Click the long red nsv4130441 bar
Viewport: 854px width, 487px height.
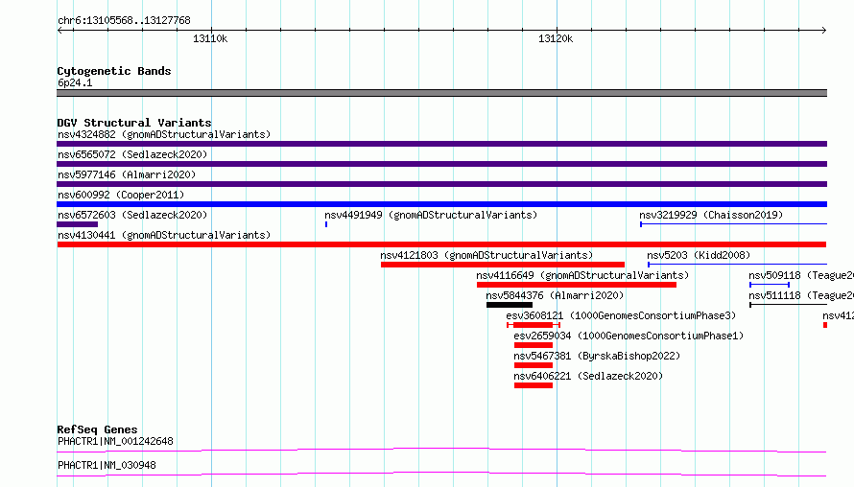tap(441, 244)
